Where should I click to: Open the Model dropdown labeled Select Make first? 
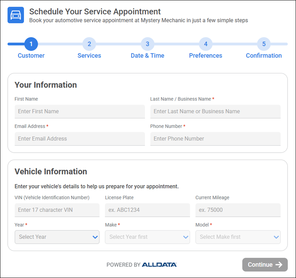(x=238, y=237)
